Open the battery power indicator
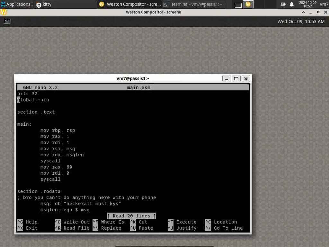Image resolution: width=329 pixels, height=247 pixels. pyautogui.click(x=283, y=4)
